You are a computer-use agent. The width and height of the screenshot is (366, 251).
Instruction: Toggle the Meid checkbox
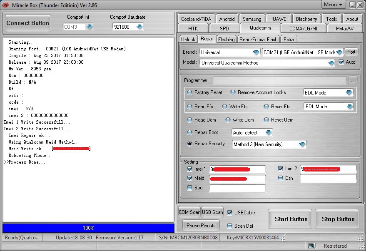(x=189, y=178)
